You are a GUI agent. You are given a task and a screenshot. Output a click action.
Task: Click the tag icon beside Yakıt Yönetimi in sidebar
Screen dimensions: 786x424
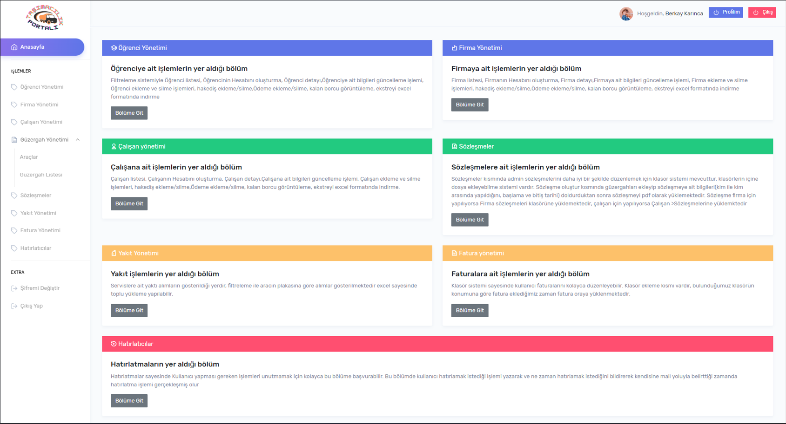14,213
